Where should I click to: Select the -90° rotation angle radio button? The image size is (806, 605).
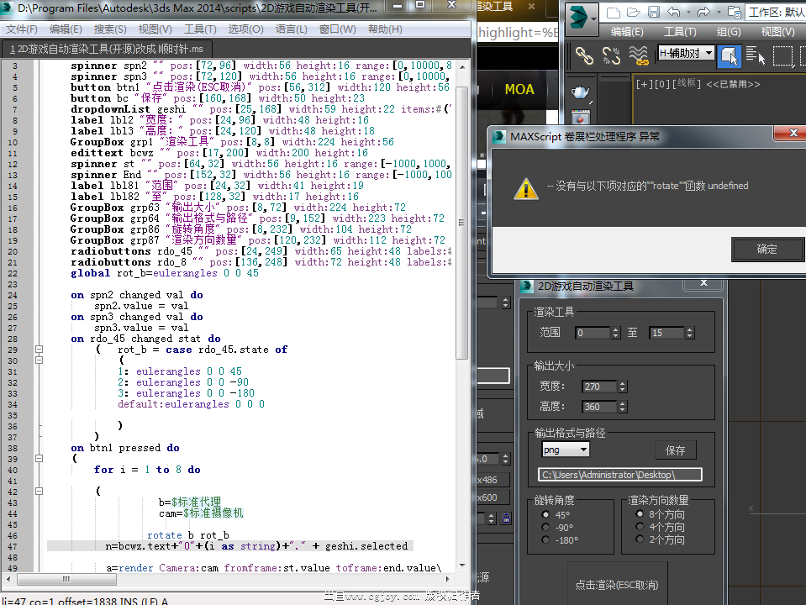[545, 528]
